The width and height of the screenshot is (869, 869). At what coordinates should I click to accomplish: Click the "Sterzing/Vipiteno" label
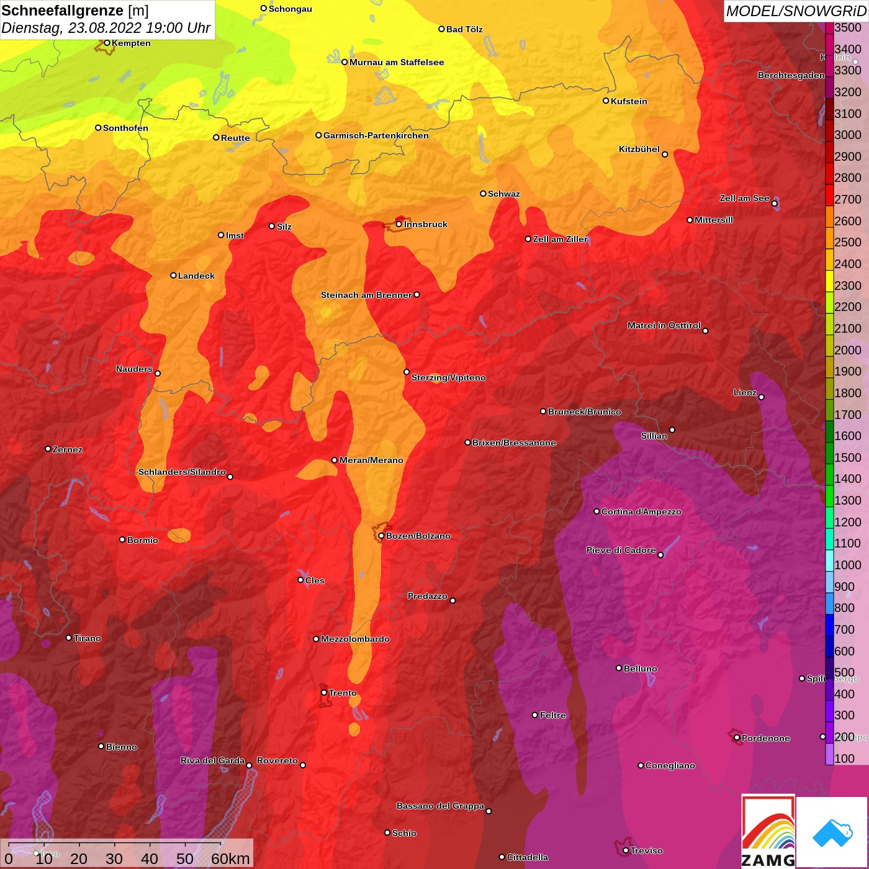[448, 377]
